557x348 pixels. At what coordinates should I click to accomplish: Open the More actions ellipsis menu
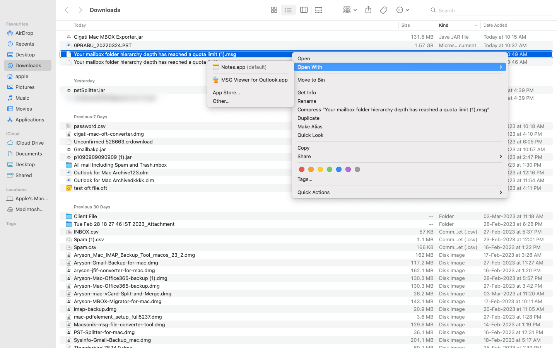click(x=403, y=10)
